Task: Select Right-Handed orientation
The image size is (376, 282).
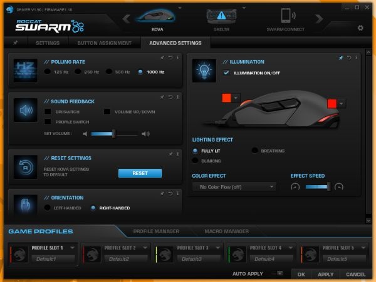Action: click(93, 208)
